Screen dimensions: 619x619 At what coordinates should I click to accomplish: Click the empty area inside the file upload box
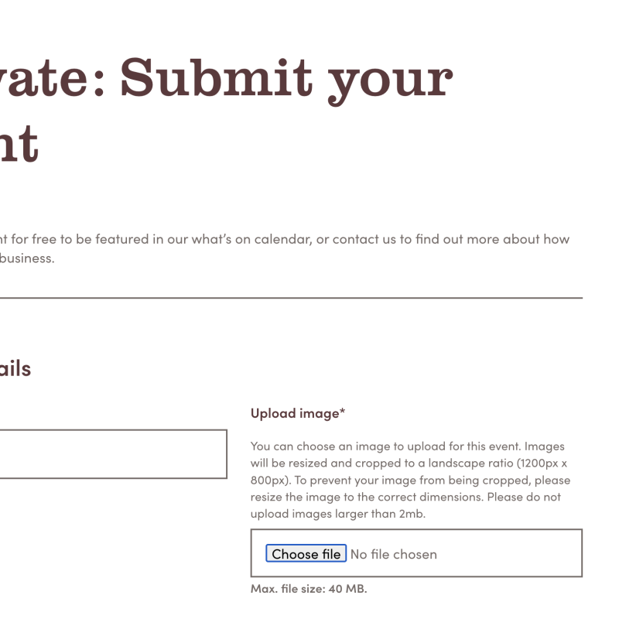(x=511, y=554)
